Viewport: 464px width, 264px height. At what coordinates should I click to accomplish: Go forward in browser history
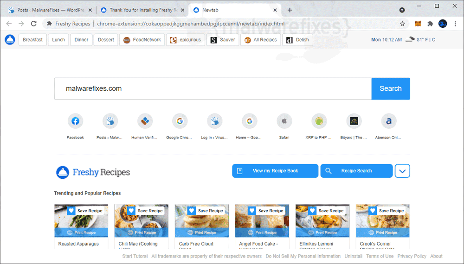point(21,24)
